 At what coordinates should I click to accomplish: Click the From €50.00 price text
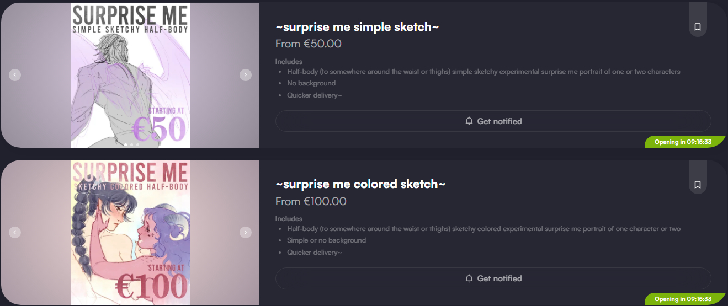click(x=308, y=44)
